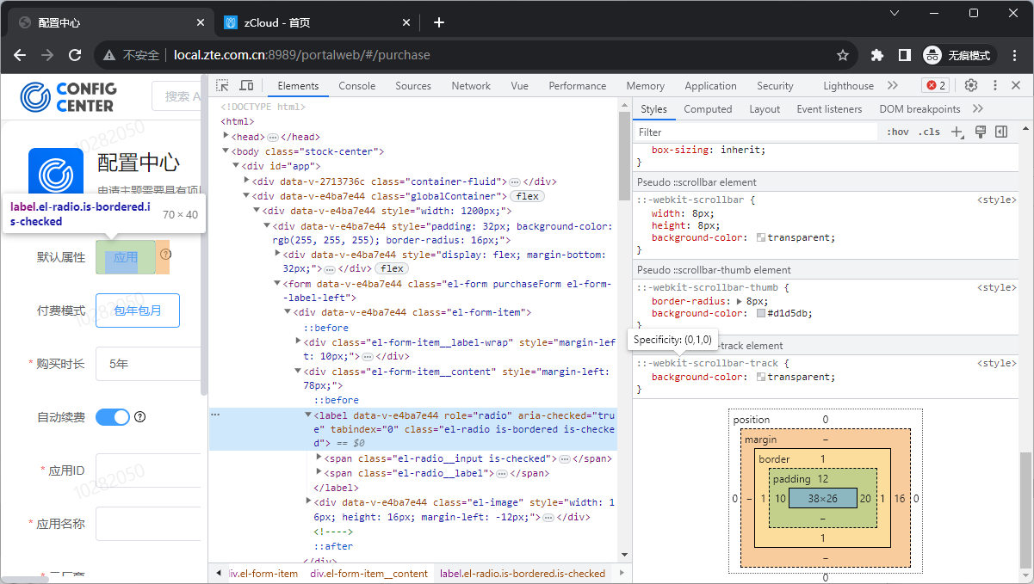Click div.el-form-item__content breadcrumb
The height and width of the screenshot is (584, 1034).
[x=369, y=574]
